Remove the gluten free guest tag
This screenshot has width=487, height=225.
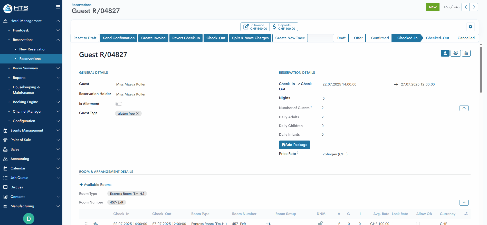pos(137,114)
